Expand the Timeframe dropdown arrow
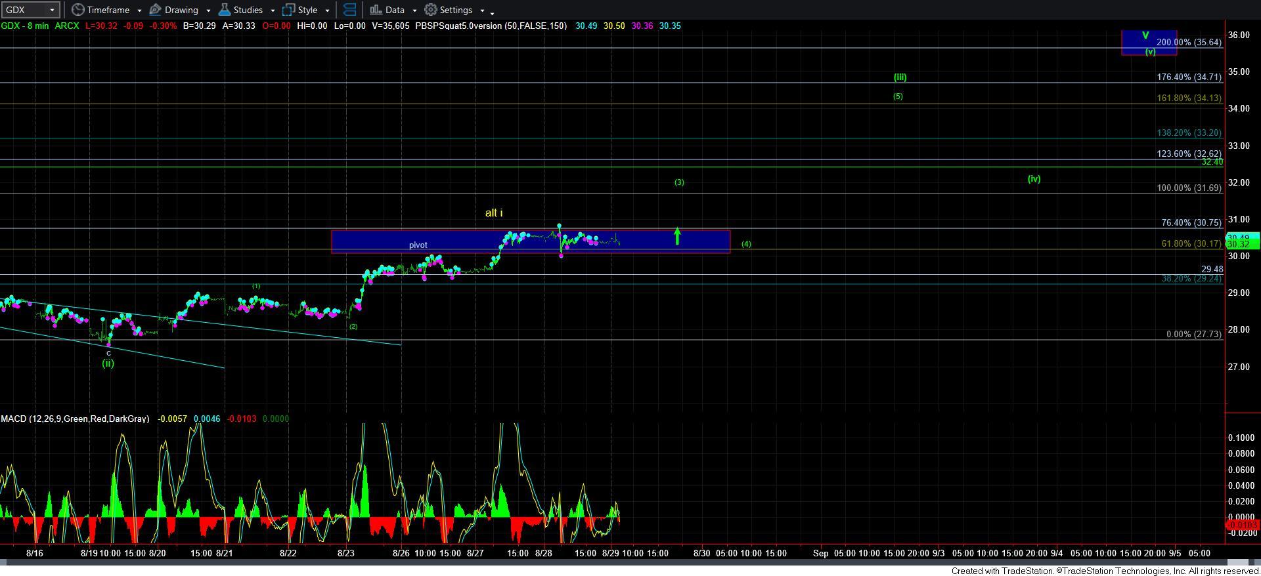1261x576 pixels. coord(139,10)
